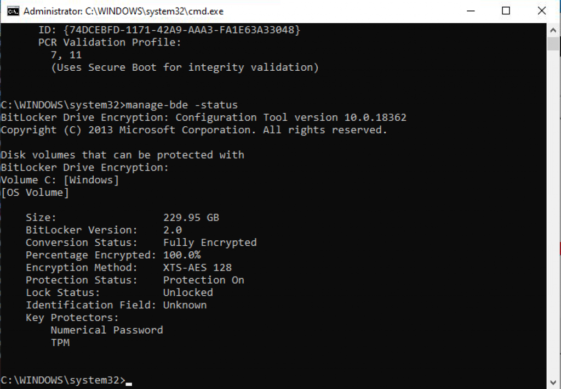This screenshot has height=389, width=561.
Task: Click the close window icon
Action: click(x=541, y=10)
